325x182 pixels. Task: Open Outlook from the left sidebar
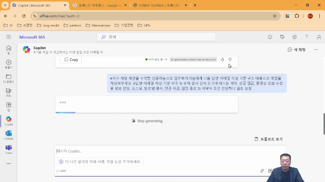(x=8, y=134)
